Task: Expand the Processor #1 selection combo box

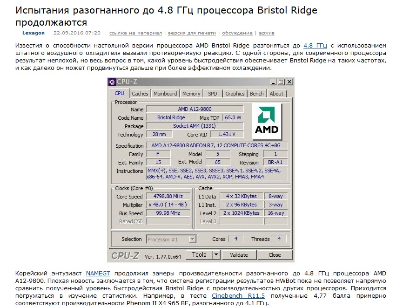Action: [192, 240]
